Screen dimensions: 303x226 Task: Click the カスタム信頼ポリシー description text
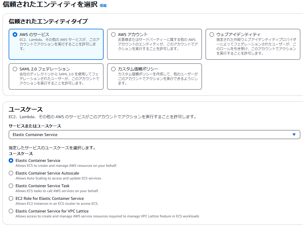158,78
